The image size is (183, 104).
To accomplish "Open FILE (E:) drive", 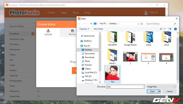I will click(x=88, y=76).
